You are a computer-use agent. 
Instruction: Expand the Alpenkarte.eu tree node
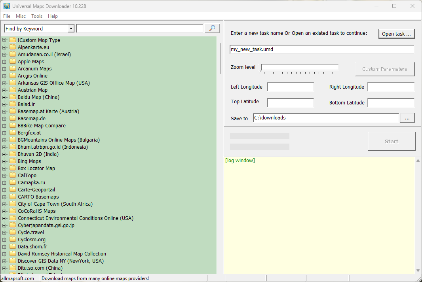(x=4, y=47)
